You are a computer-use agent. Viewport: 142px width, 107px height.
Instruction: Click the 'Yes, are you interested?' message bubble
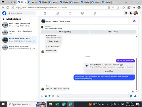[x=125, y=60]
